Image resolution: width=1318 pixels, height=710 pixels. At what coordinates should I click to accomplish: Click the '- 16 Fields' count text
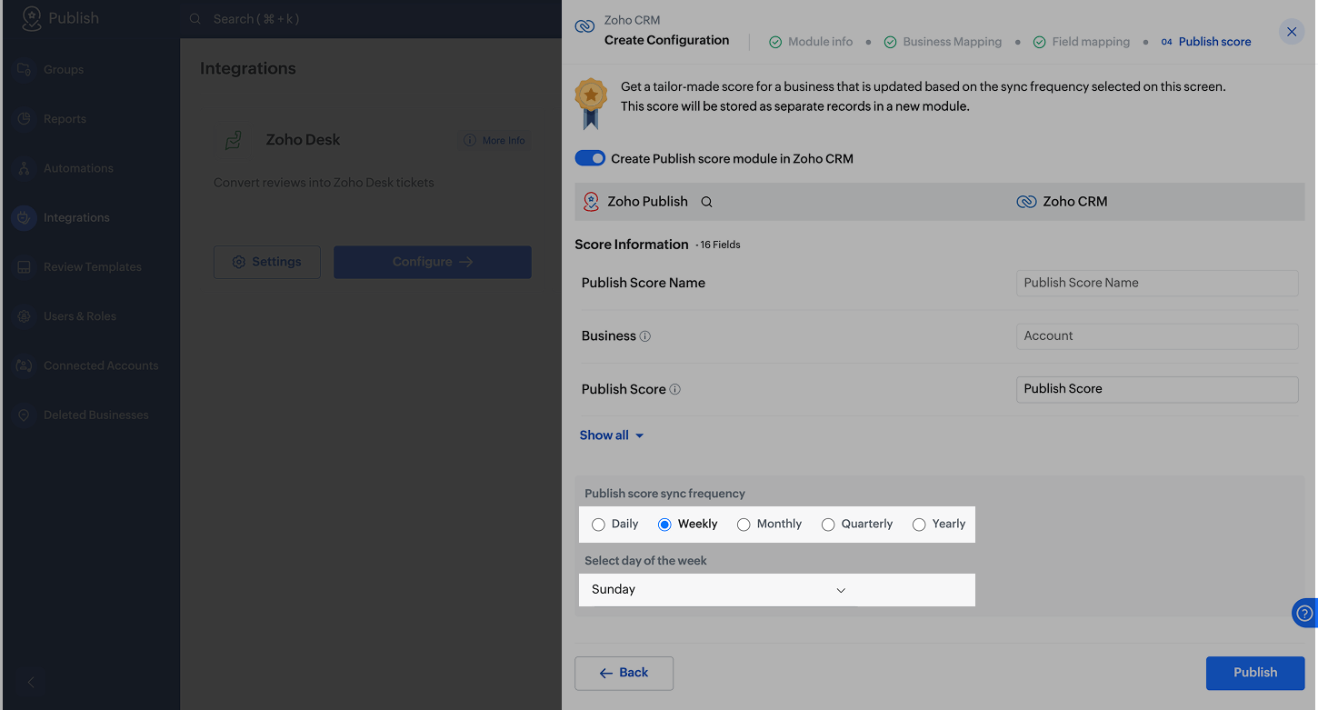pos(718,245)
